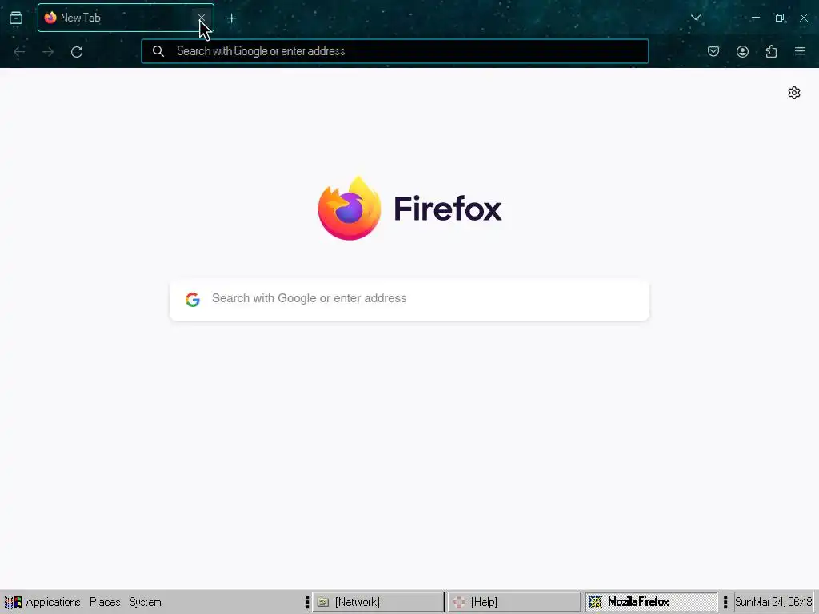Open the Applications menu
Screen dimensions: 819x614
(43, 602)
